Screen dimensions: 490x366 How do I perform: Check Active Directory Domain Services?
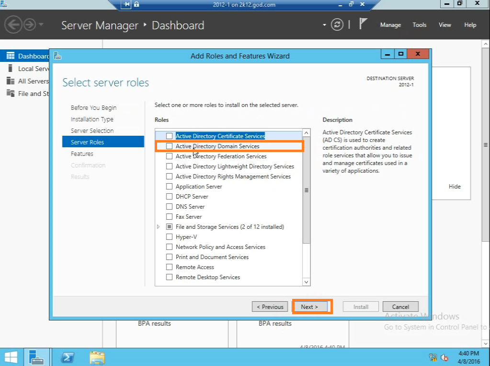tap(170, 146)
